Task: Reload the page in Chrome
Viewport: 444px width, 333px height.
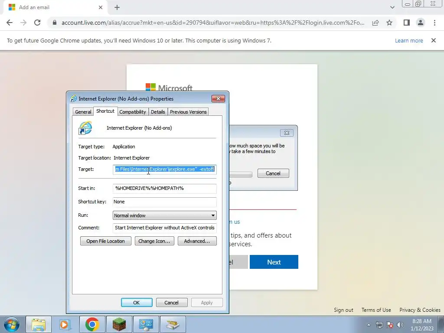Action: tap(37, 23)
